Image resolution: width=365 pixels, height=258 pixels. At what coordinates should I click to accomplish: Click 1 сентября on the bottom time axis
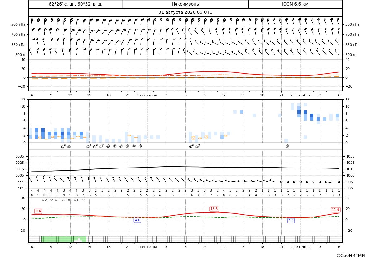pos(147,247)
